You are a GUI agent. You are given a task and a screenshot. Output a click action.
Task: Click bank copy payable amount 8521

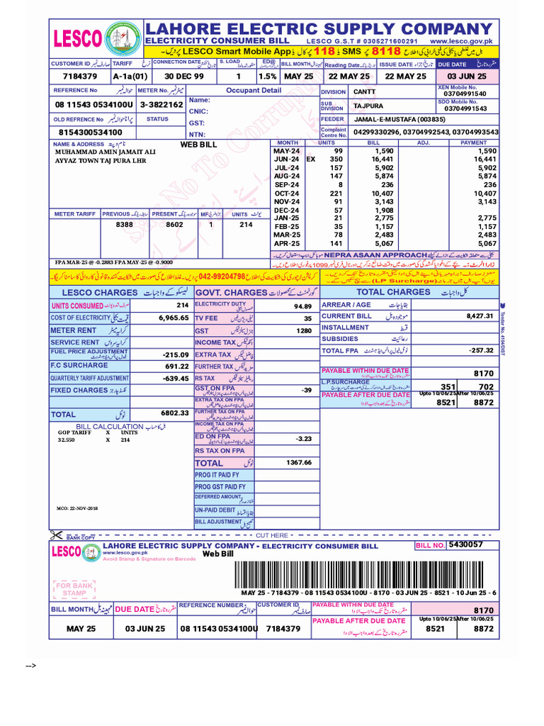pos(435,629)
